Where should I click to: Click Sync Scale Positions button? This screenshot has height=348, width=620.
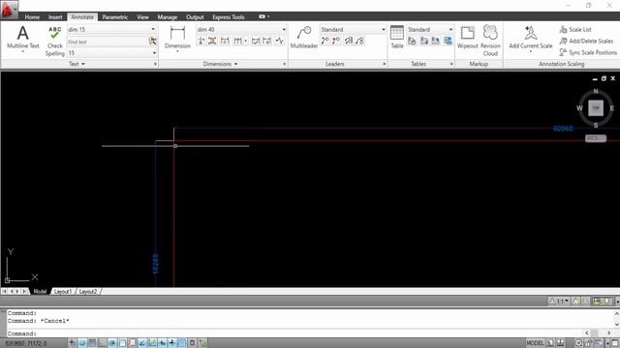pyautogui.click(x=588, y=52)
